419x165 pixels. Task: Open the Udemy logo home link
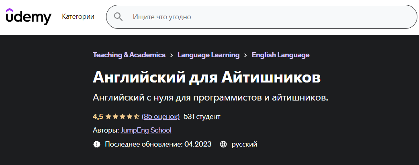click(29, 16)
